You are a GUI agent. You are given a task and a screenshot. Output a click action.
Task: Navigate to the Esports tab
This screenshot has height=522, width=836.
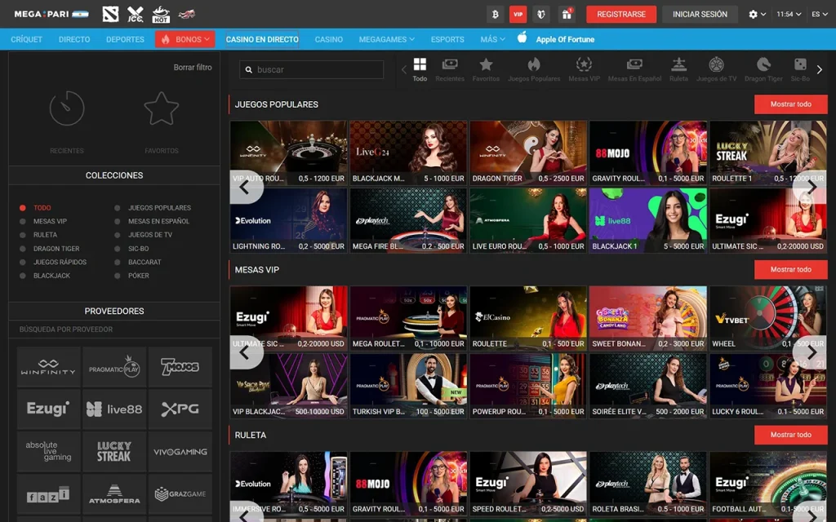pyautogui.click(x=447, y=39)
